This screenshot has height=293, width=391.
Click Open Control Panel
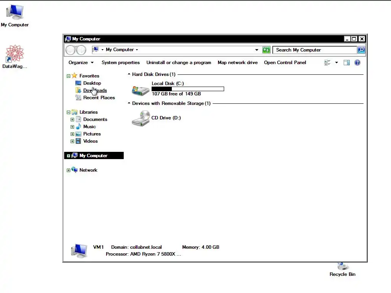click(285, 63)
